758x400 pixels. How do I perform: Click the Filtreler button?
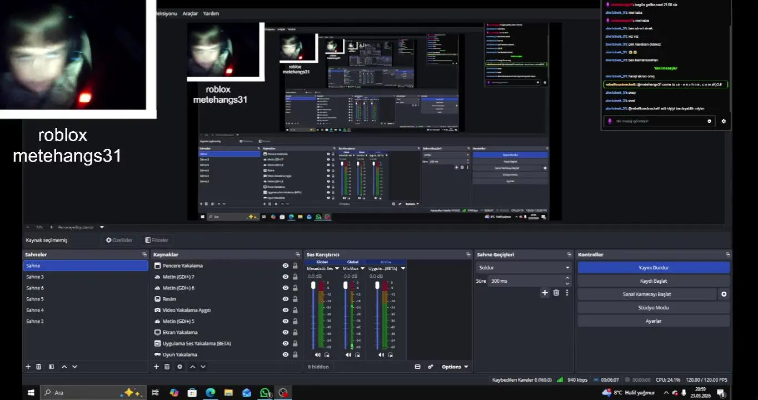pyautogui.click(x=157, y=240)
